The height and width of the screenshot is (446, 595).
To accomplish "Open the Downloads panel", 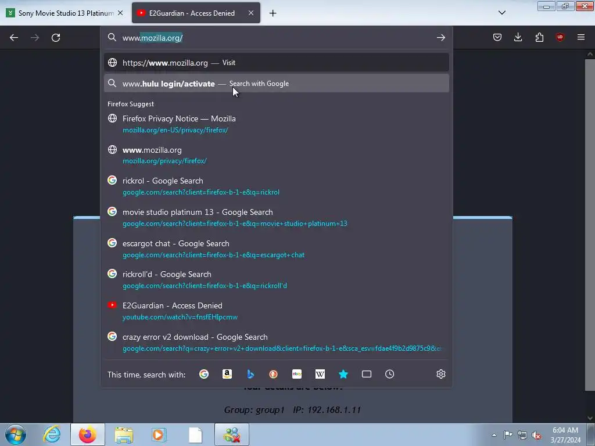I will coord(518,37).
